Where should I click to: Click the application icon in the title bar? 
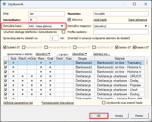(4, 4)
